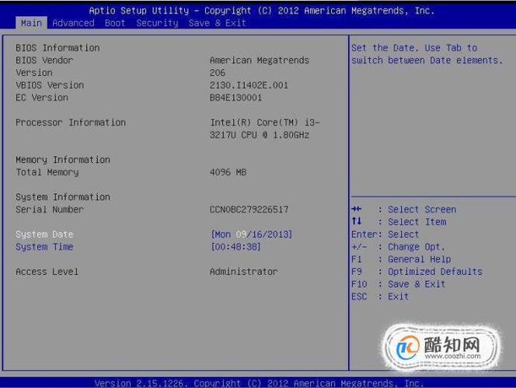Click the Serial Number label
516x388 pixels.
[x=50, y=210]
